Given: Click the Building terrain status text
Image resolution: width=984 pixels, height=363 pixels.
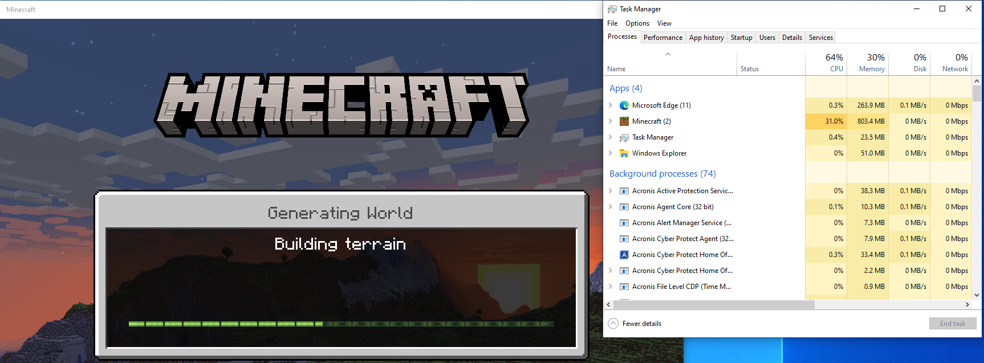Looking at the screenshot, I should point(340,244).
